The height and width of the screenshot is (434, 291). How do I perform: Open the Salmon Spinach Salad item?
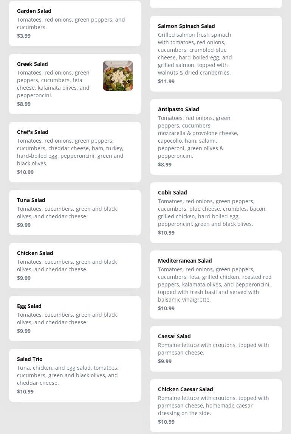[216, 53]
